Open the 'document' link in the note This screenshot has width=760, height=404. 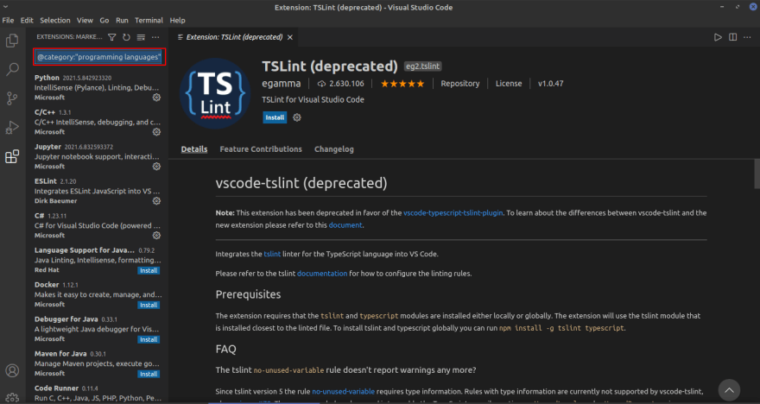(345, 225)
